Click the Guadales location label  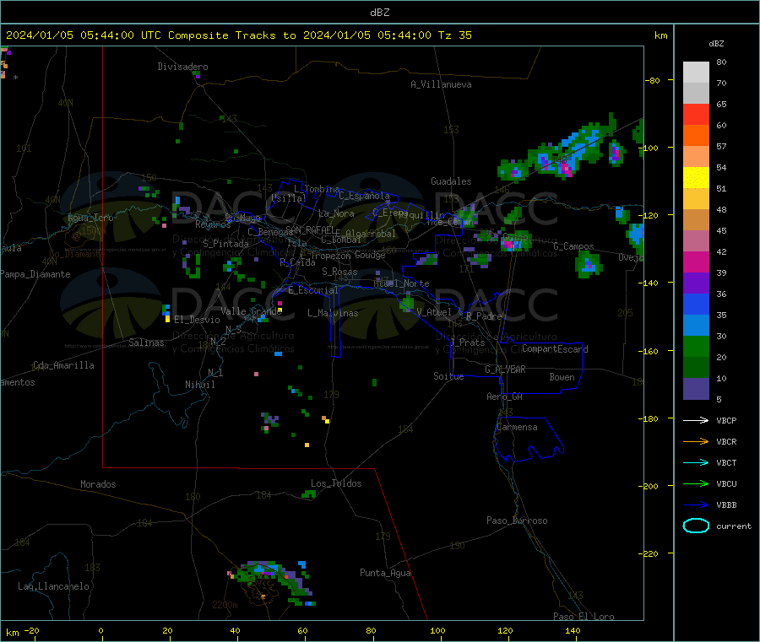click(x=451, y=181)
